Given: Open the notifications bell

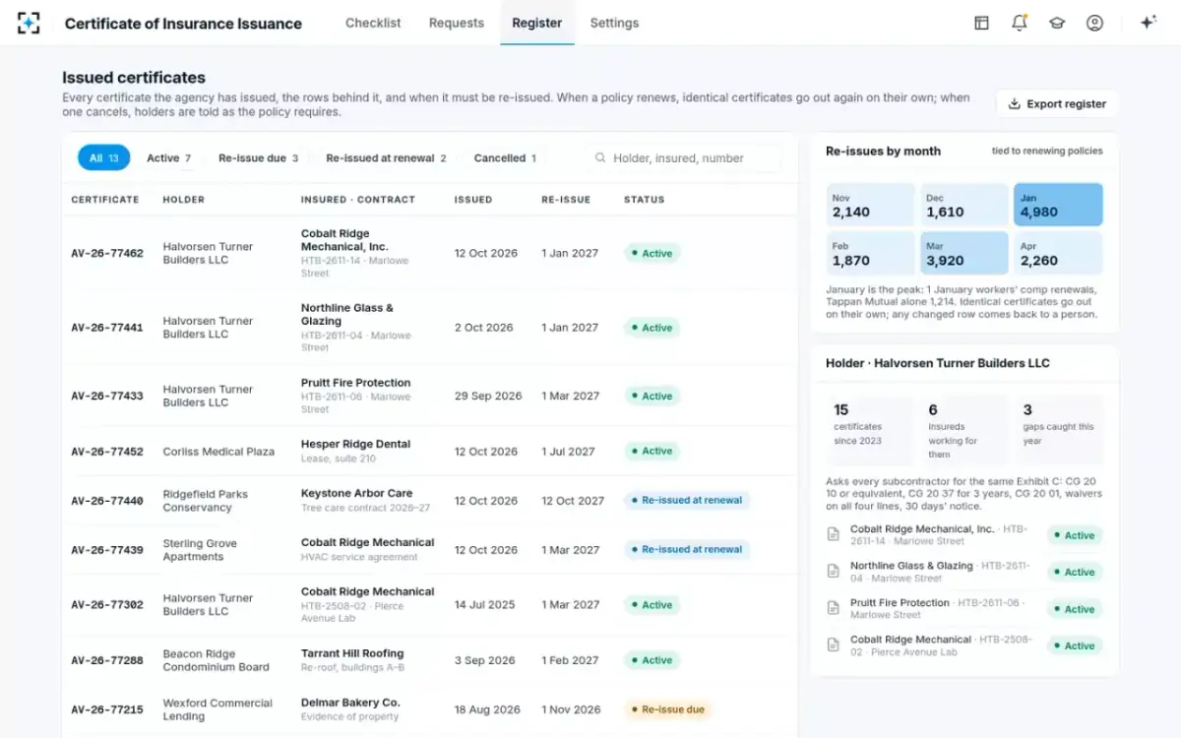Looking at the screenshot, I should click(x=1019, y=23).
